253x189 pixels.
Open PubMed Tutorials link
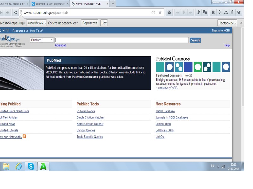9,130
